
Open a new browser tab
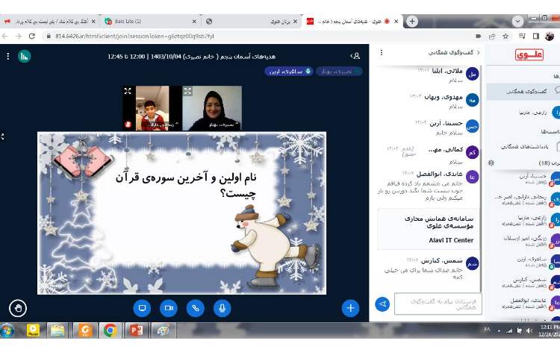coord(411,22)
